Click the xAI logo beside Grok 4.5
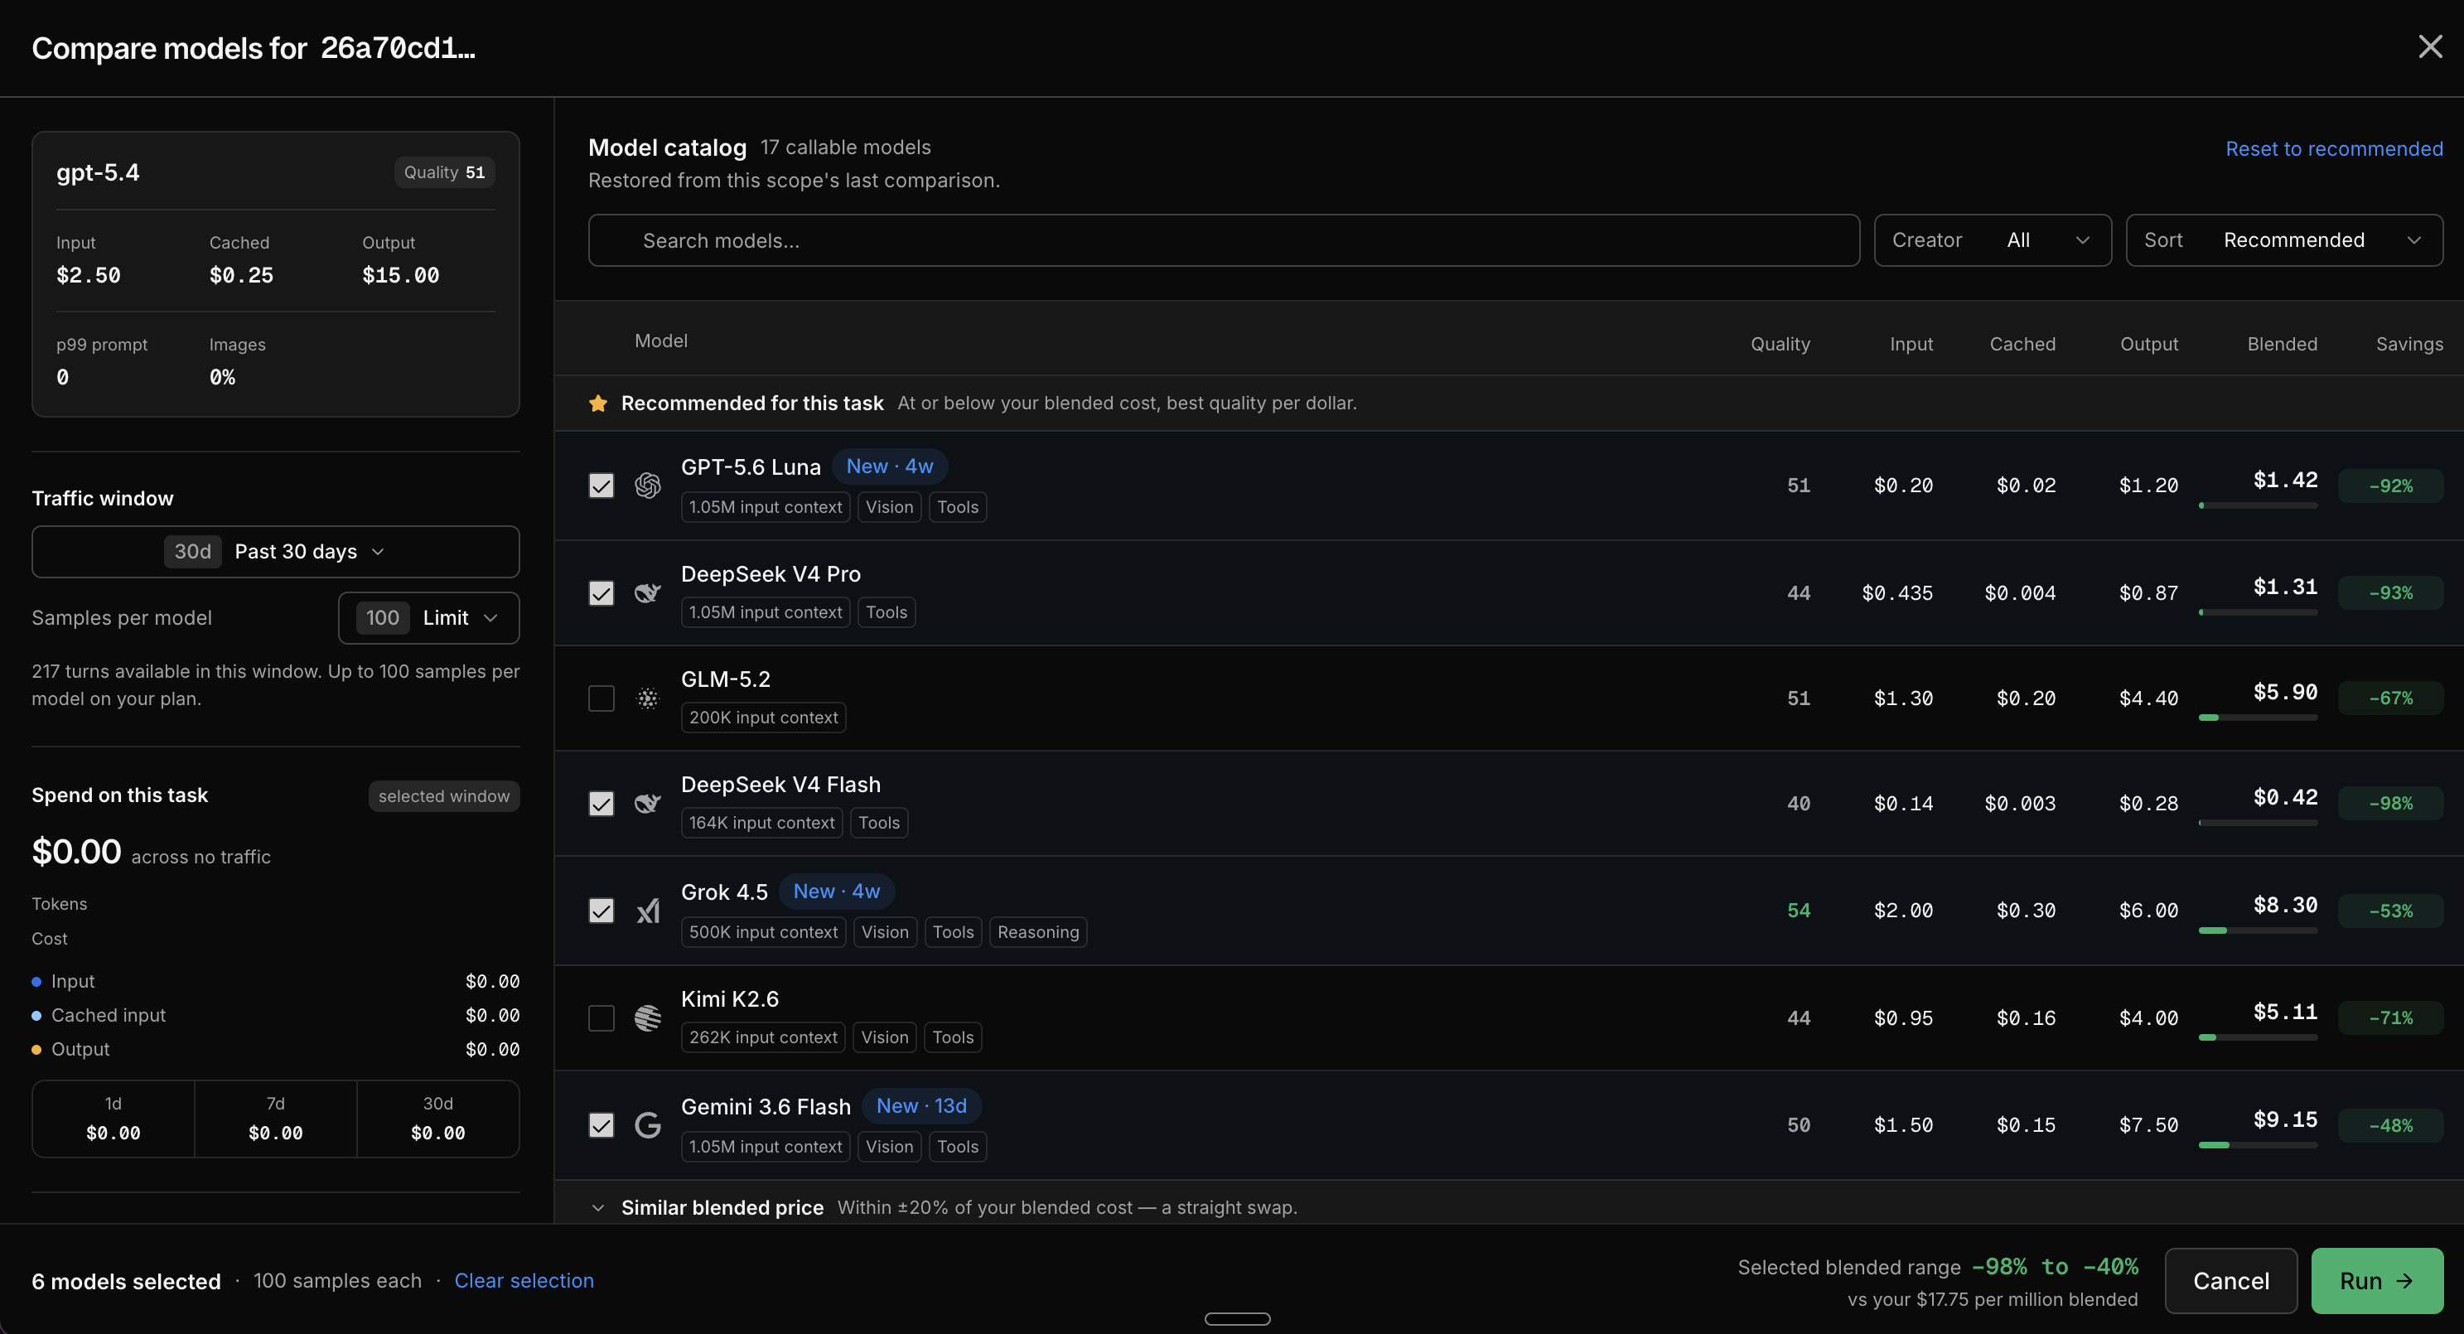Viewport: 2464px width, 1334px height. click(648, 911)
